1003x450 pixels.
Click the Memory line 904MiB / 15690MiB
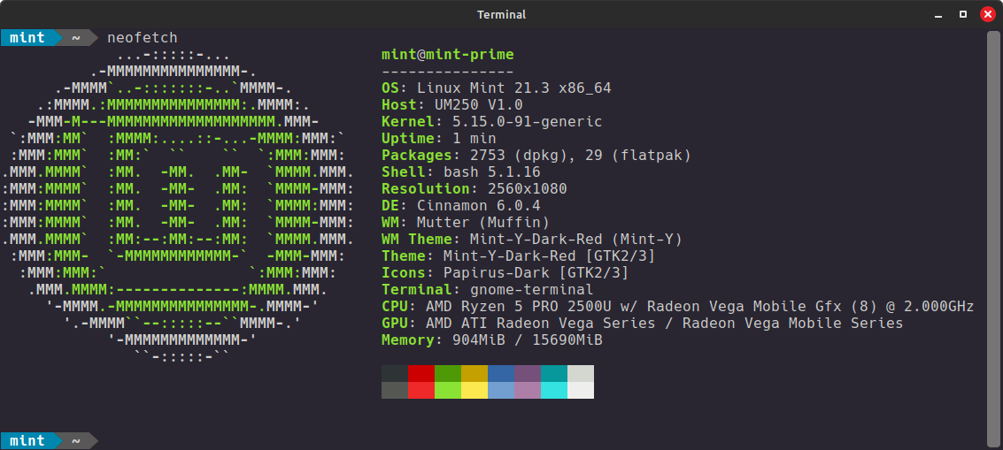click(492, 340)
